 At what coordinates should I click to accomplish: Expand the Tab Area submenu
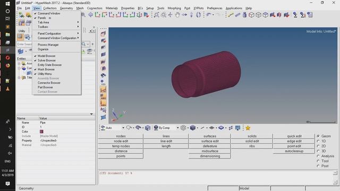(x=57, y=22)
